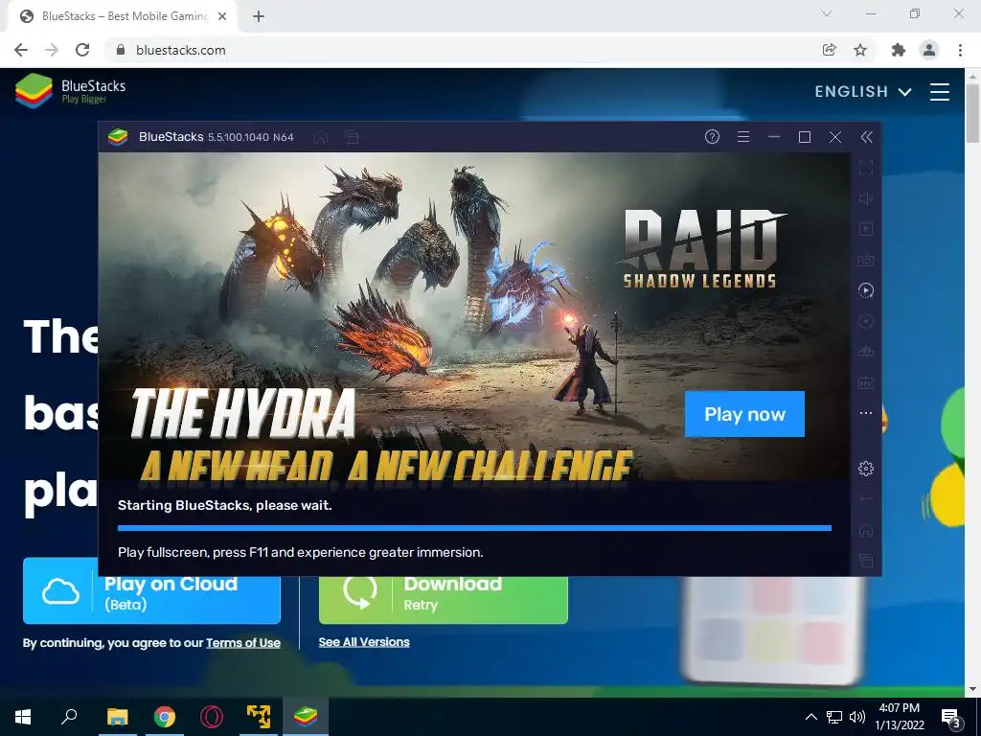Open the keyboard controls icon in BlueStacks sidebar
The height and width of the screenshot is (736, 981).
pos(866,260)
